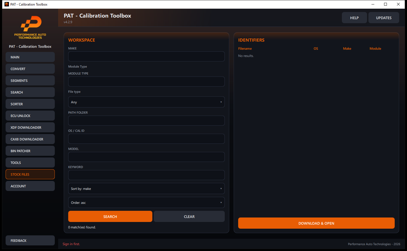Click the Filename column header
Screen dimensions: 407x251
pyautogui.click(x=245, y=49)
